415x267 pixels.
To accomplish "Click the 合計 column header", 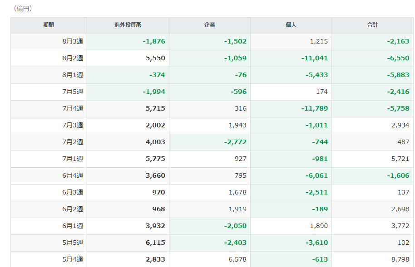I will pos(372,25).
